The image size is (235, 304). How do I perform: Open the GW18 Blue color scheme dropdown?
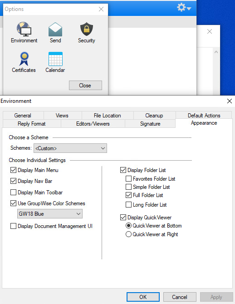point(50,213)
